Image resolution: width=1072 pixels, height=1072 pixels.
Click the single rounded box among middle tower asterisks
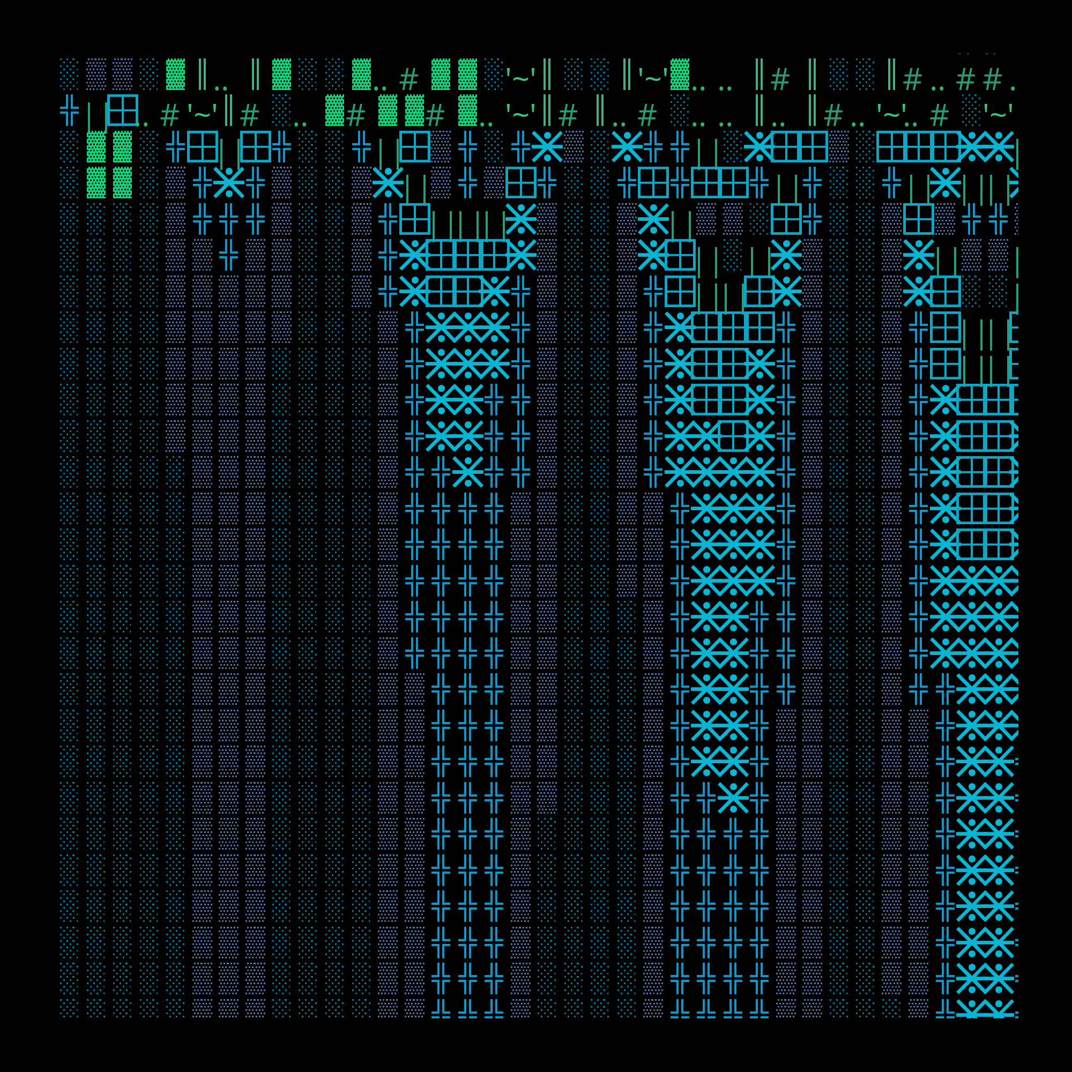pyautogui.click(x=733, y=436)
